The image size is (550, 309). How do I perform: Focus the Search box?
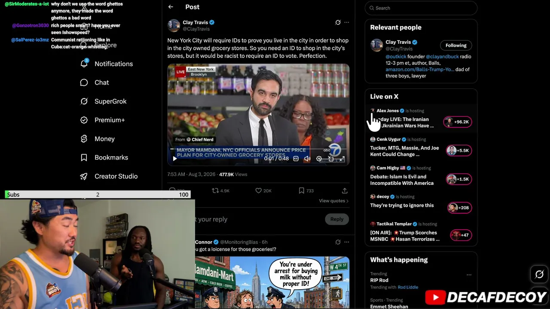pyautogui.click(x=421, y=8)
